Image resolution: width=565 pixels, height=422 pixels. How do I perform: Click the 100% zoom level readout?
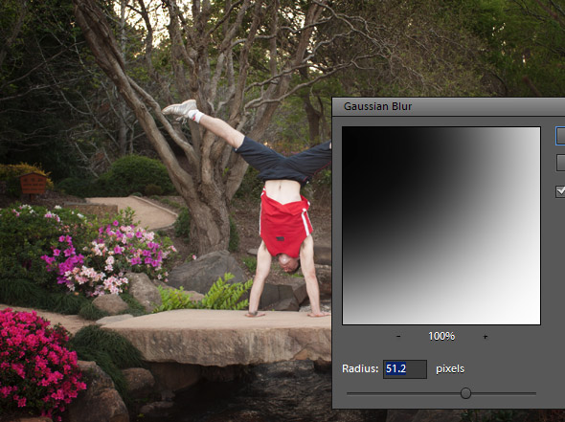coord(441,337)
